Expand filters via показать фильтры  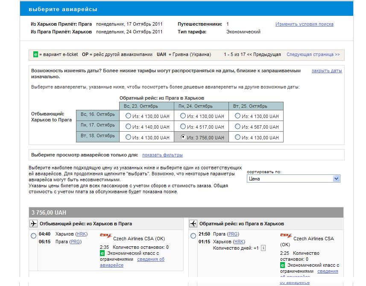pyautogui.click(x=162, y=155)
